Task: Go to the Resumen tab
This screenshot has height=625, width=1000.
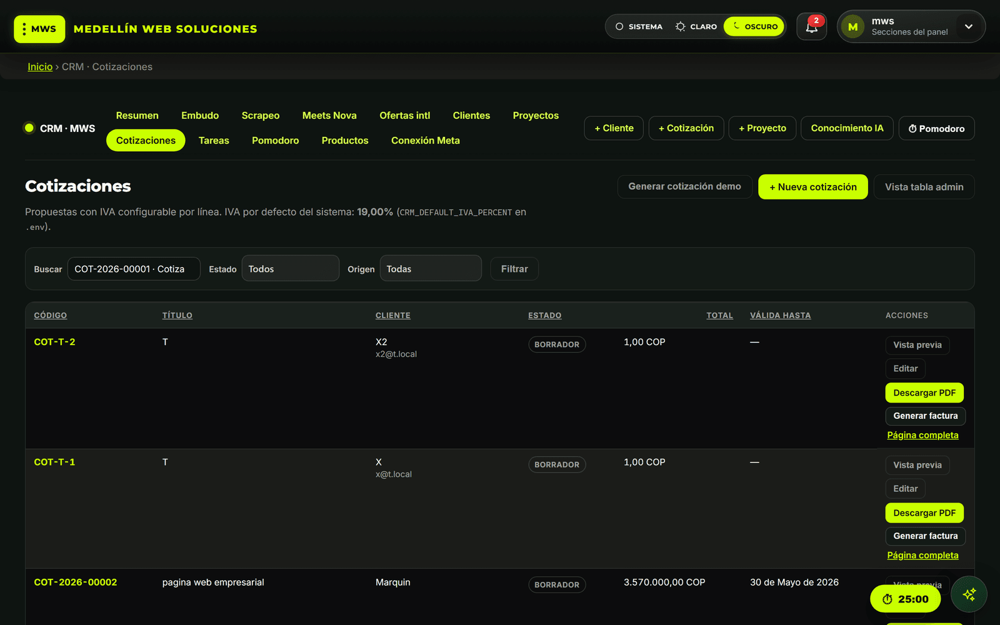Action: 137,116
